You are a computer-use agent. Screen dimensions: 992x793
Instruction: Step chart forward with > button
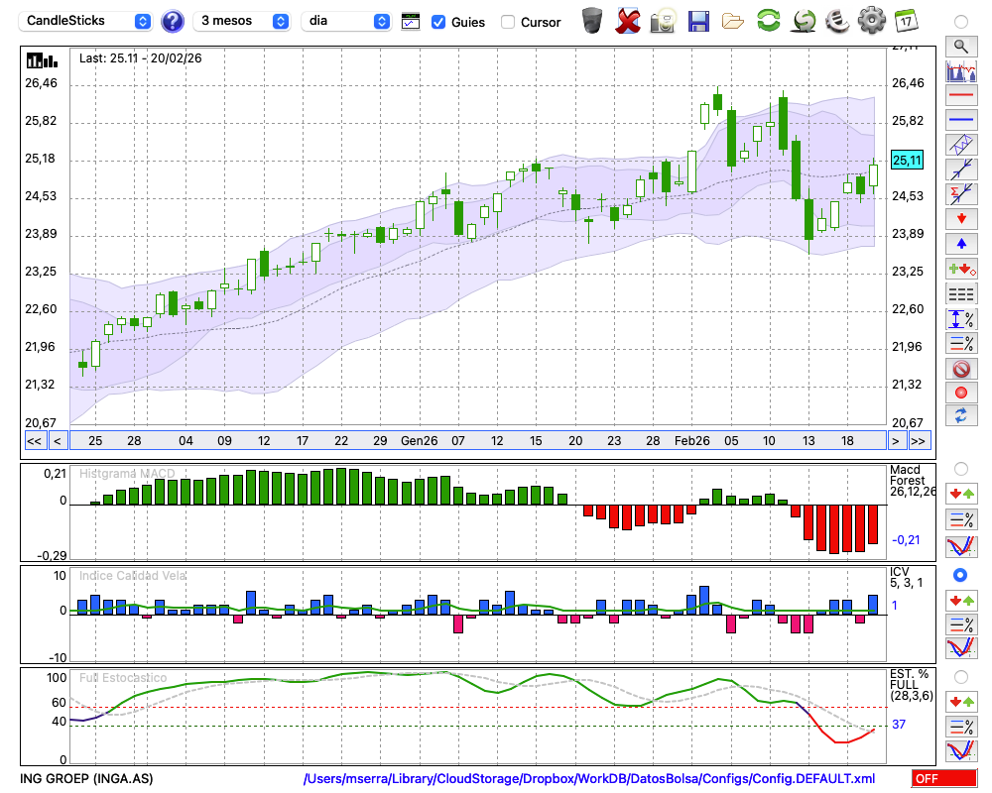pyautogui.click(x=895, y=441)
